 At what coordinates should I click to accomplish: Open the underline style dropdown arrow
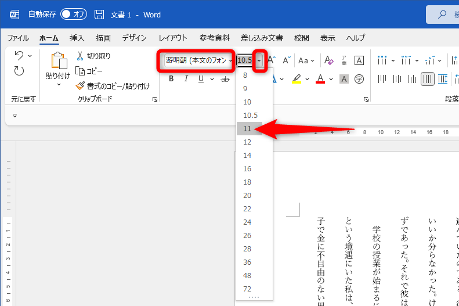click(212, 79)
